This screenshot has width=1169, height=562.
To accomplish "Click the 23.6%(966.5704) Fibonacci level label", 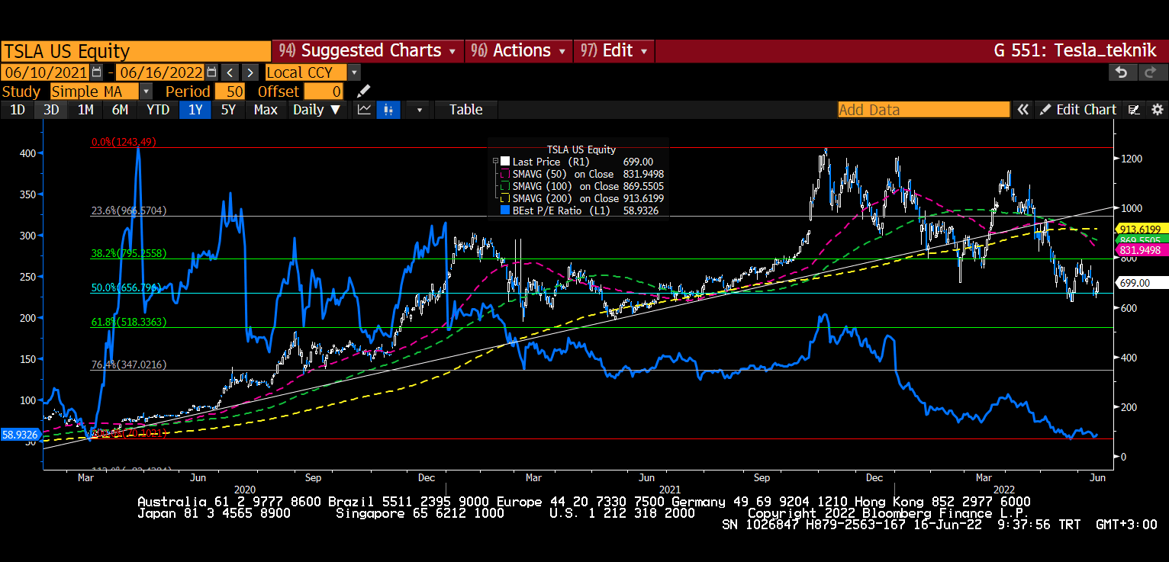I will coord(129,210).
